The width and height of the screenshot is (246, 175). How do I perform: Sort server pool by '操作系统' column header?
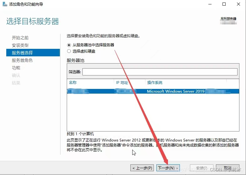click(x=155, y=83)
